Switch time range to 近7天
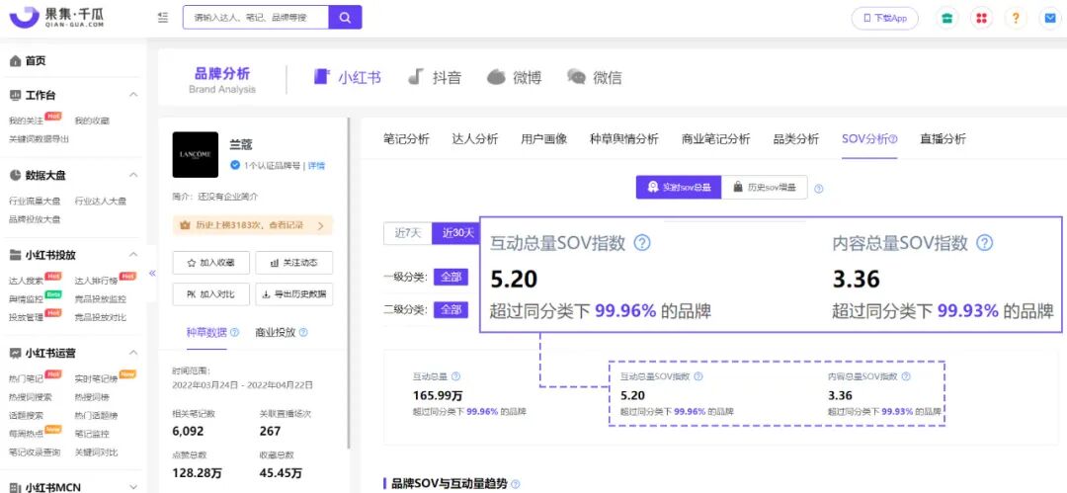The image size is (1067, 493). [x=408, y=233]
